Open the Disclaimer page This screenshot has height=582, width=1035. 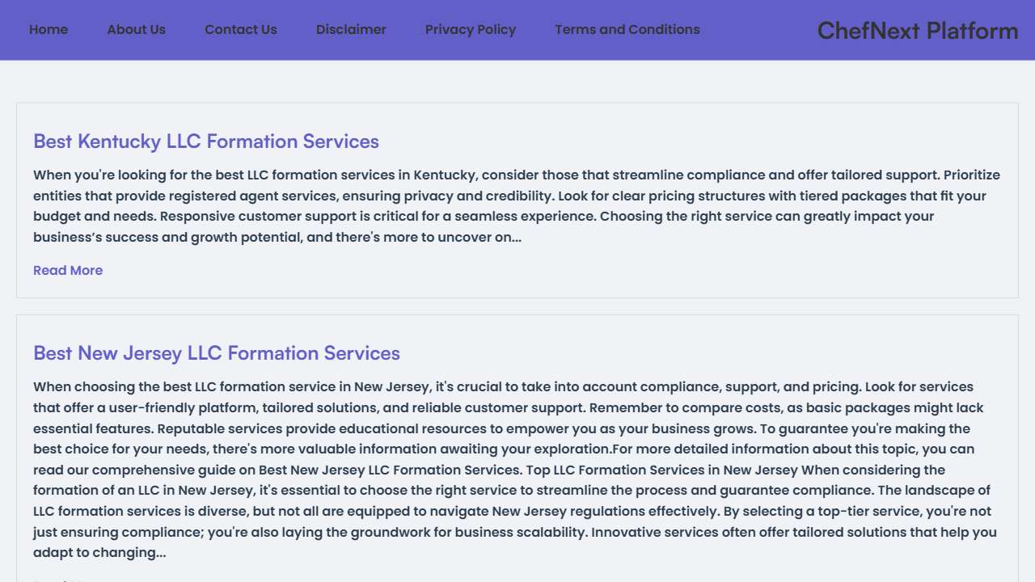click(351, 30)
